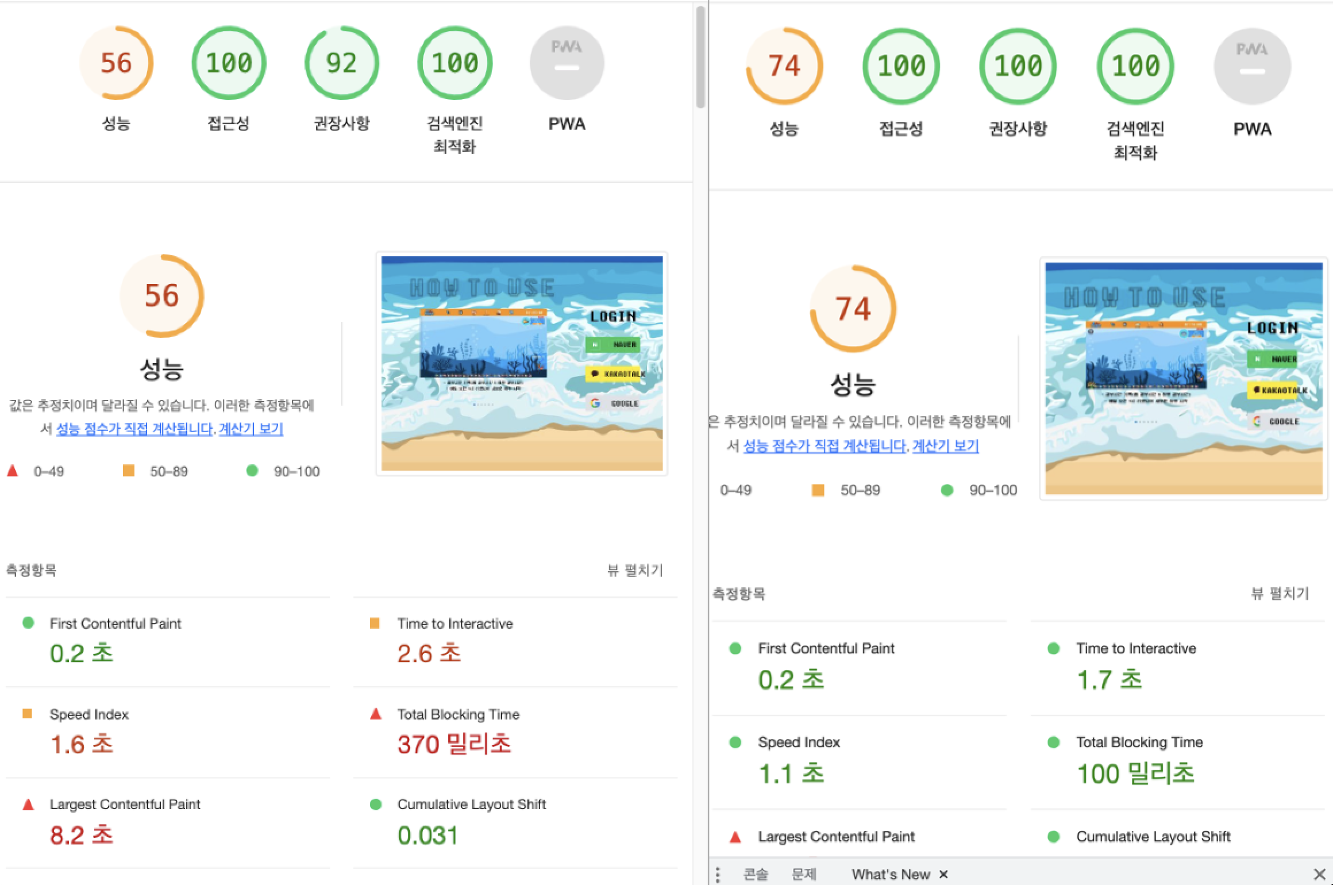Click the left report vertical scrollbar
The height and width of the screenshot is (885, 1333).
click(x=700, y=57)
